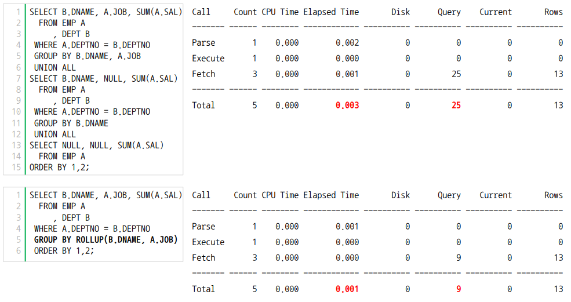
Task: Click "Count" header in ROLLUP trace table
Action: click(245, 195)
